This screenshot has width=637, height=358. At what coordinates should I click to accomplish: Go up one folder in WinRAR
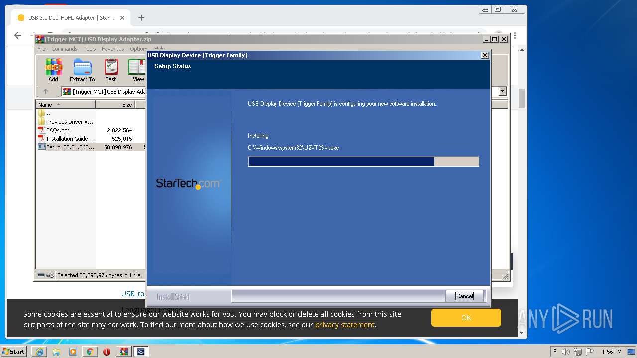(46, 91)
